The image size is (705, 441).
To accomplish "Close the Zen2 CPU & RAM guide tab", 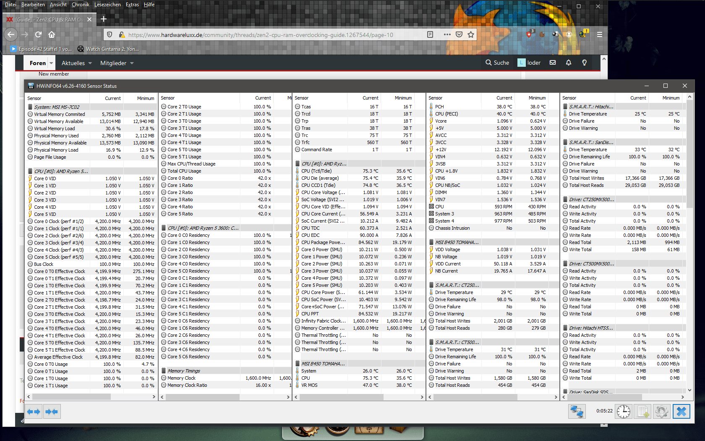I will click(89, 19).
